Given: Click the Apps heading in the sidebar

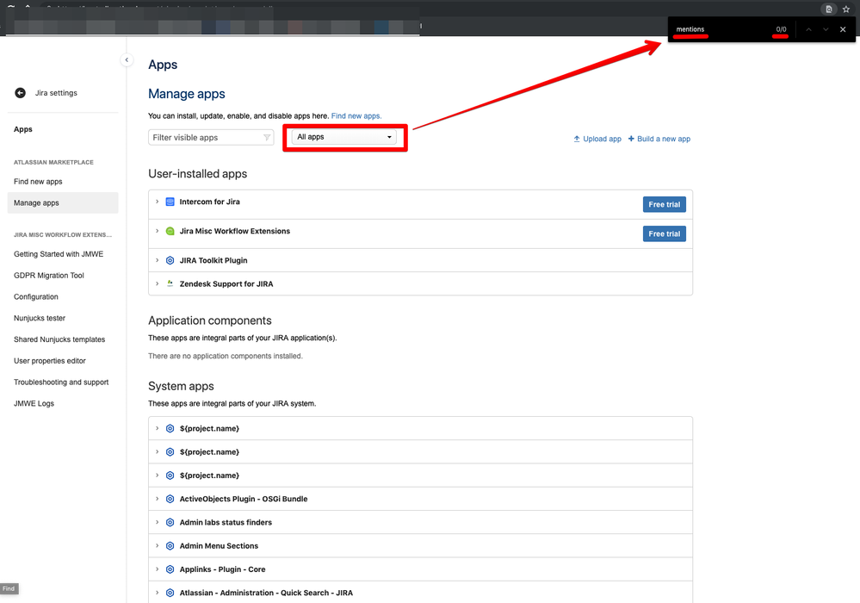Looking at the screenshot, I should pos(23,129).
